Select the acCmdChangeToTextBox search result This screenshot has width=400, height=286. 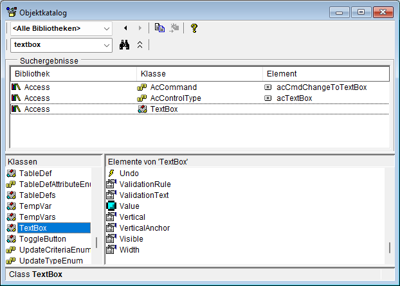(322, 87)
